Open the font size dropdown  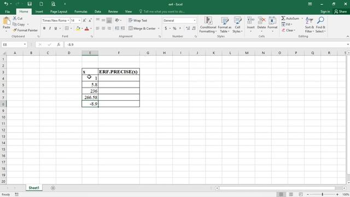click(x=79, y=20)
